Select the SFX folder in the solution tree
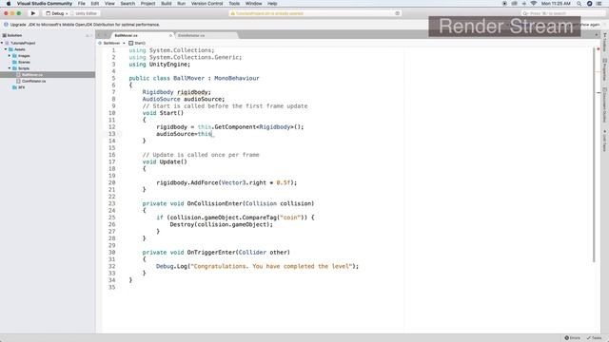Screen dimensions: 609x342 click(x=21, y=87)
